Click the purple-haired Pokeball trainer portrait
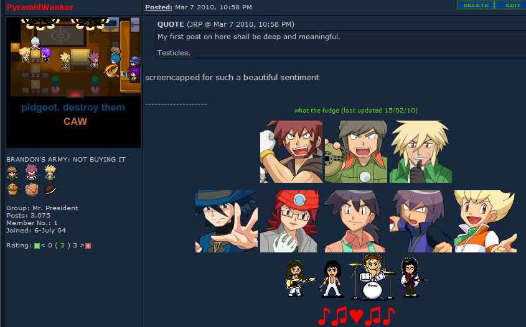 tap(421, 221)
